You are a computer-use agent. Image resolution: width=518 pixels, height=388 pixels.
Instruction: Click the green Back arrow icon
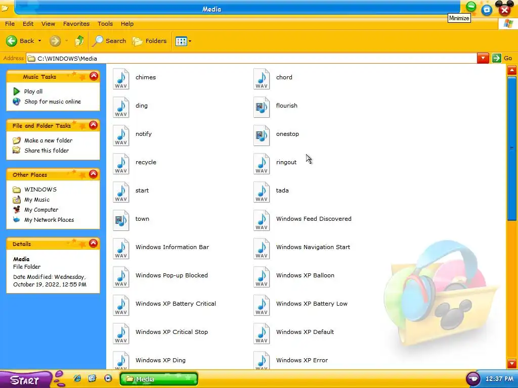coord(12,41)
